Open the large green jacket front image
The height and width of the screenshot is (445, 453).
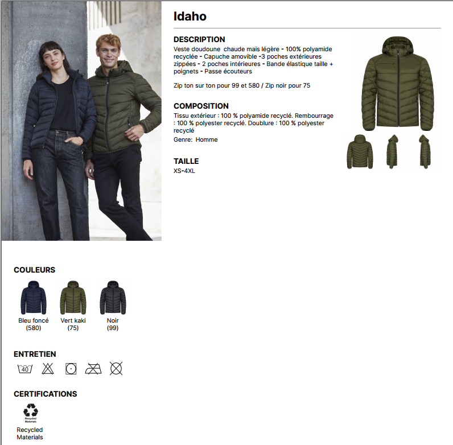tap(398, 83)
